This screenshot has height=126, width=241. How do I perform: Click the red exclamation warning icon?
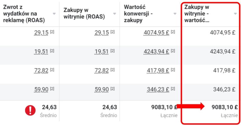pos(30,110)
